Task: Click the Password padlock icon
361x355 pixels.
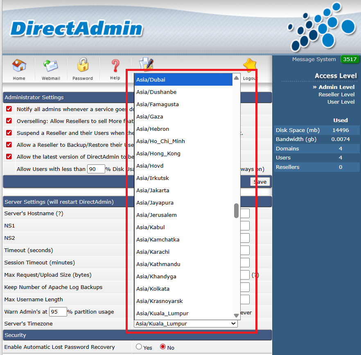Action: coord(83,65)
